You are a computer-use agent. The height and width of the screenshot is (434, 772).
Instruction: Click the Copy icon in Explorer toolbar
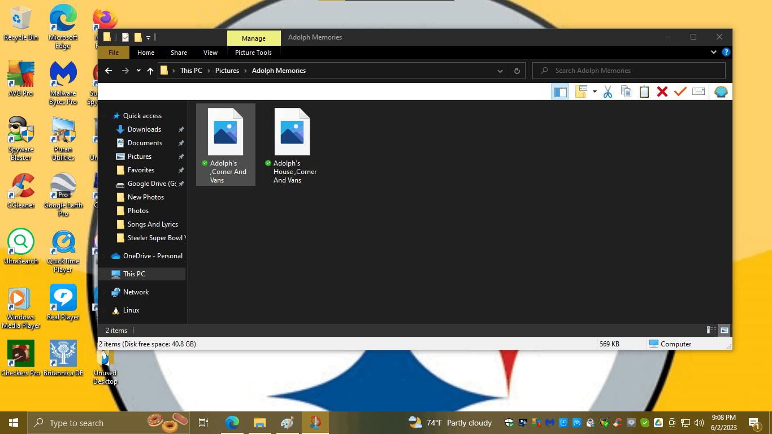pos(626,92)
